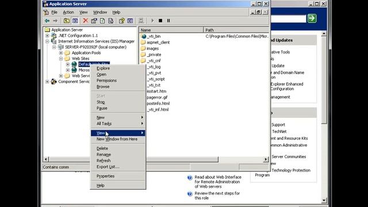Click the Stop item square toolbar button
Screen dimensions: 368x207
pos(160,21)
